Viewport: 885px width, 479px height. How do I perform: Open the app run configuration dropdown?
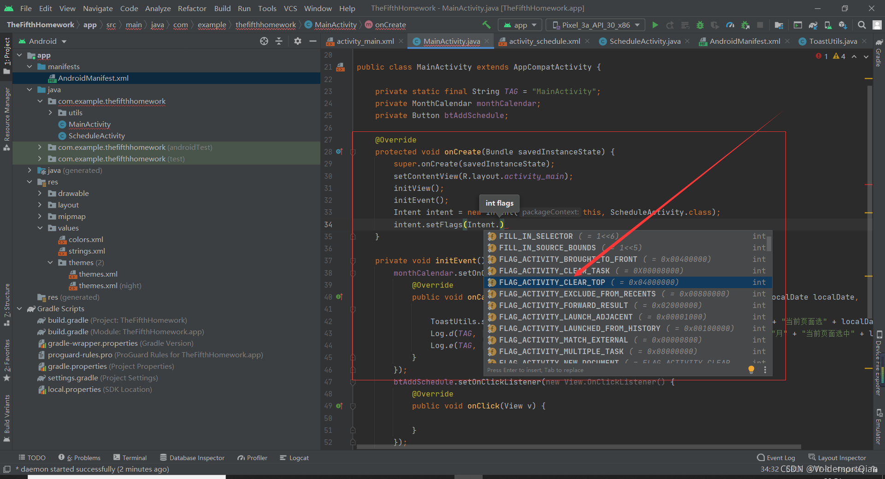(x=520, y=25)
